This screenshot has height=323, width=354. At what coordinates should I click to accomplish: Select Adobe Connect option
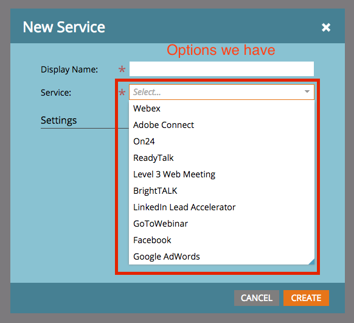[x=221, y=125]
